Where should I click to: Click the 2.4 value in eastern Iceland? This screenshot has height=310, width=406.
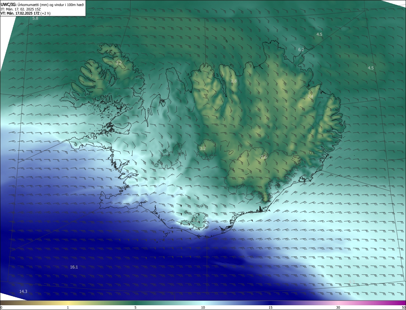[x=310, y=96]
